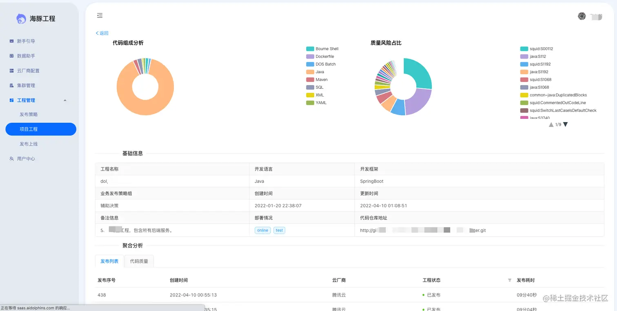Click the java:S112 legend color swatch
This screenshot has height=311, width=617.
[x=524, y=57]
